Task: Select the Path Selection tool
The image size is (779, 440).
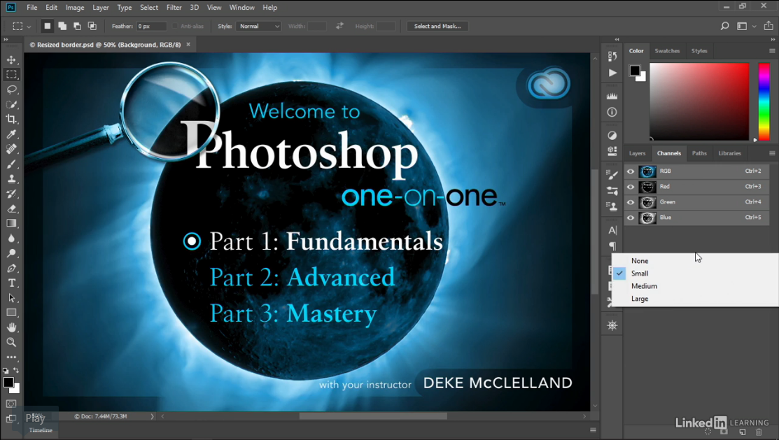Action: pos(11,298)
